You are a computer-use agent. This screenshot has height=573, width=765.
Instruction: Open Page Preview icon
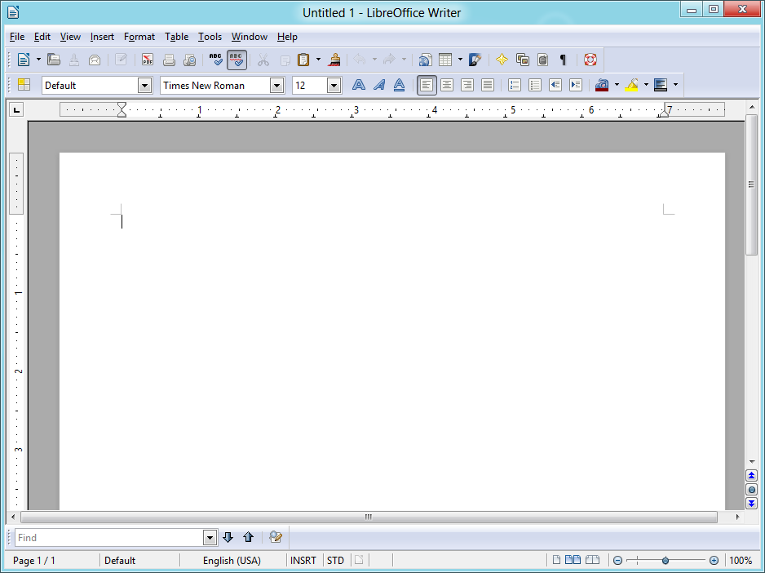pyautogui.click(x=190, y=60)
